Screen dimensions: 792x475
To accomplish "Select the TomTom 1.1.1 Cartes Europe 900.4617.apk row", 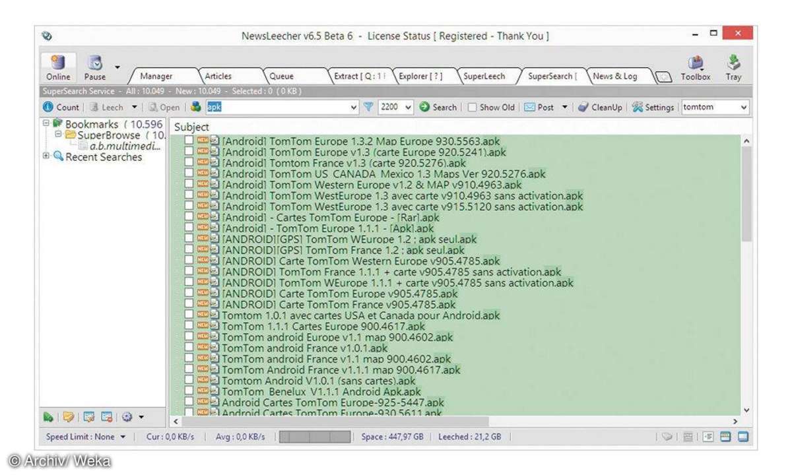I will coord(323,326).
